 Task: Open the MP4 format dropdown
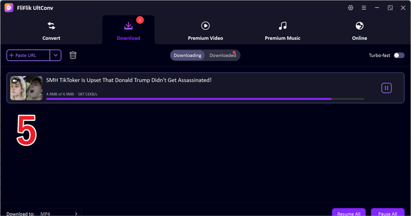(59, 213)
